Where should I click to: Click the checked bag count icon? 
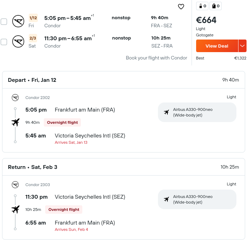215,6
